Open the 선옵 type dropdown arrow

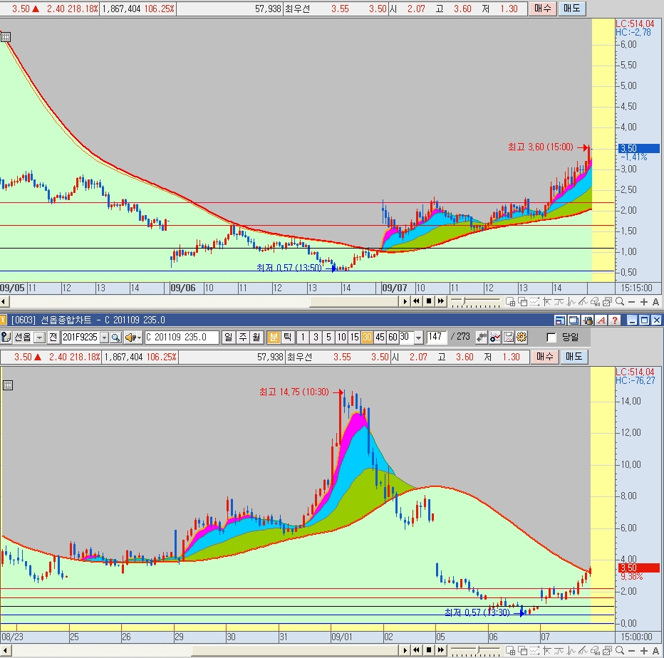(40, 338)
